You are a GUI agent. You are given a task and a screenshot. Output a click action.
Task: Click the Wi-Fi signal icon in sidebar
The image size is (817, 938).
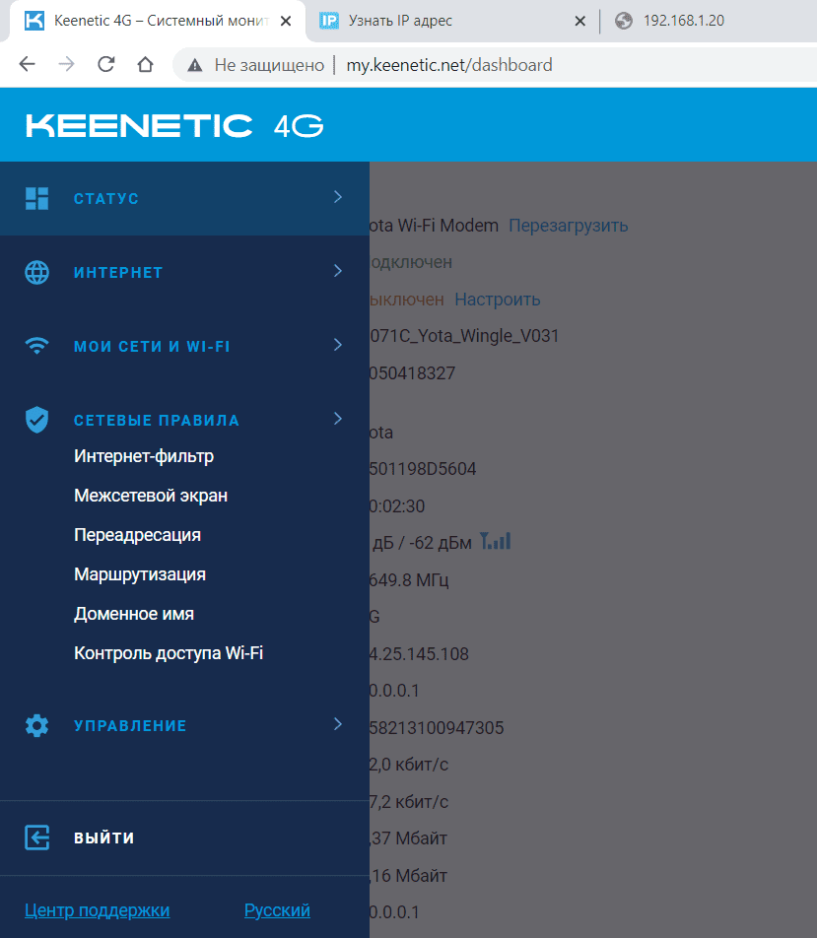[37, 346]
